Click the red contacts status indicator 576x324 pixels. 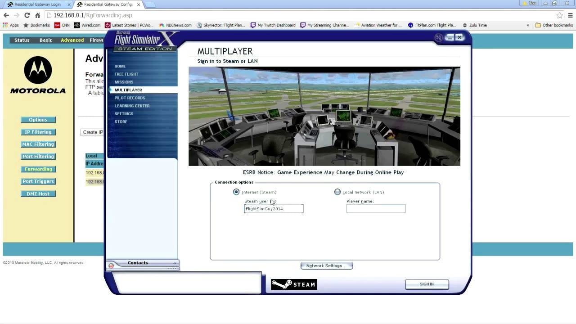coord(111,266)
